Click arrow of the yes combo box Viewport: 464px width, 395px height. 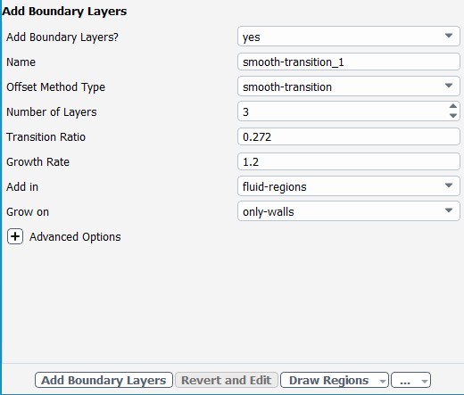[x=449, y=36]
